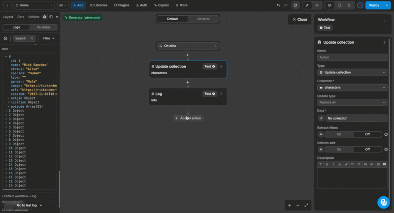Select mobile viewport icon
The image size is (394, 213).
click(x=349, y=5)
